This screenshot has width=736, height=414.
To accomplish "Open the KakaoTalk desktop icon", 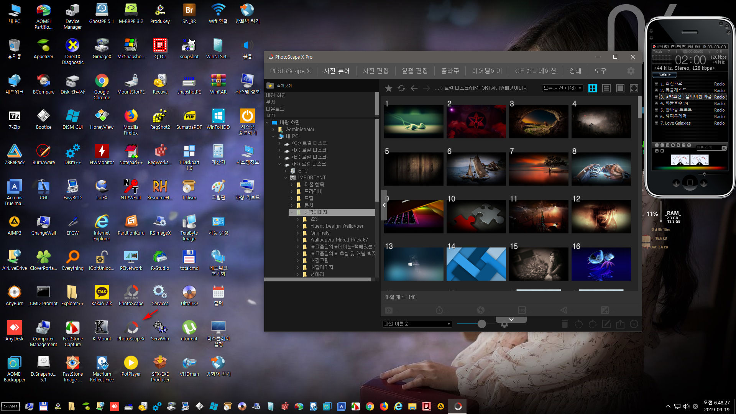I will tap(102, 296).
